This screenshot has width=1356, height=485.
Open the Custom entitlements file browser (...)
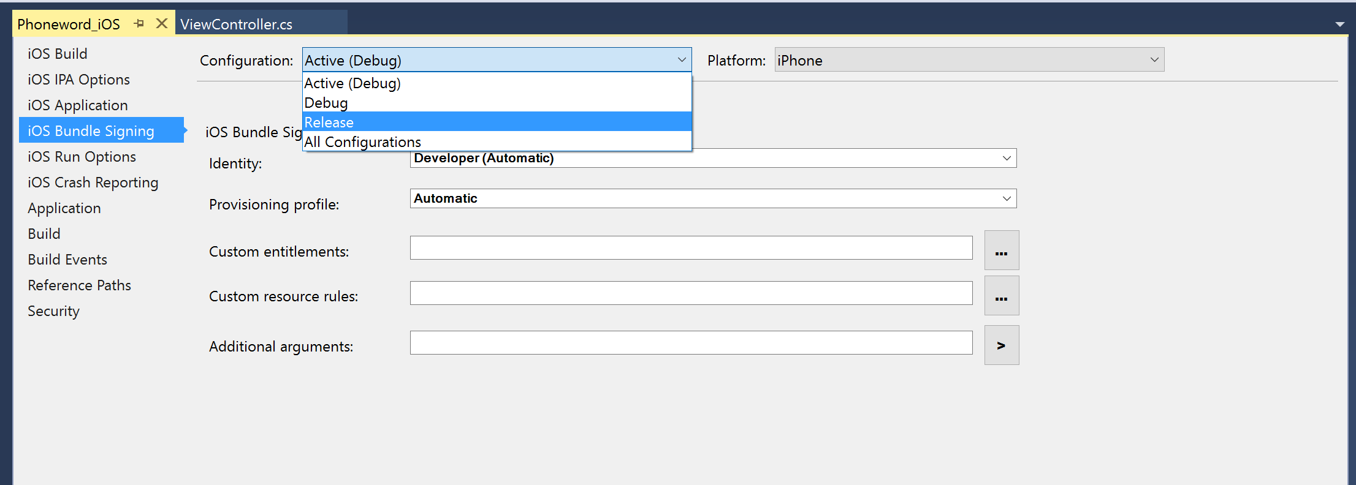[1002, 250]
